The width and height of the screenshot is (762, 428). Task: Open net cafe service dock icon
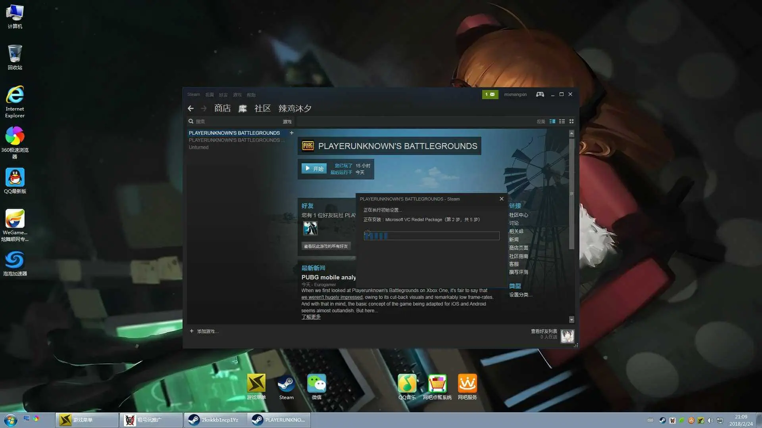(x=467, y=387)
